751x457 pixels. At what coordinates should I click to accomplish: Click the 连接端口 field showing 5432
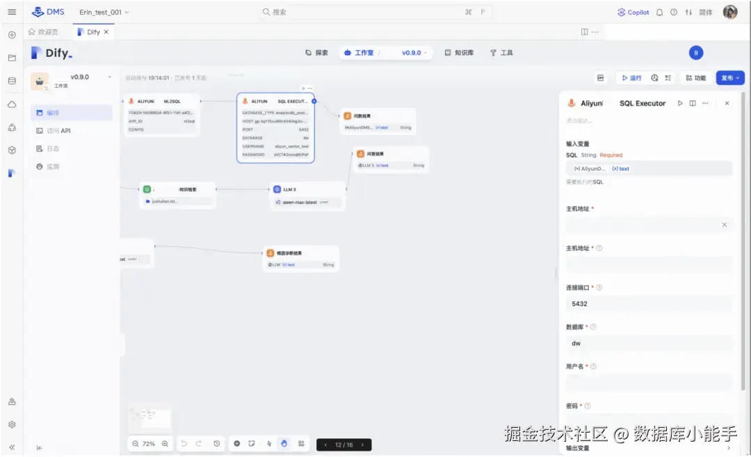(649, 304)
